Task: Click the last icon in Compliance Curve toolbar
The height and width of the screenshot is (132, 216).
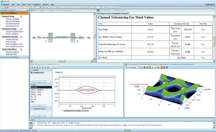Action: (x=57, y=67)
